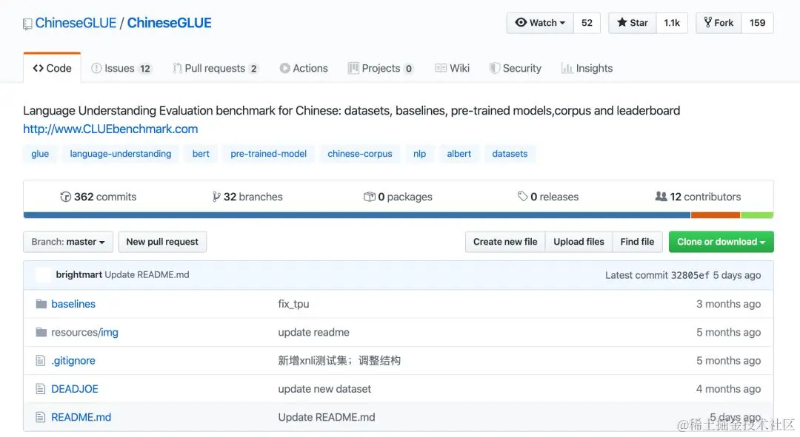Open the fix_tpu commit message

click(x=293, y=304)
